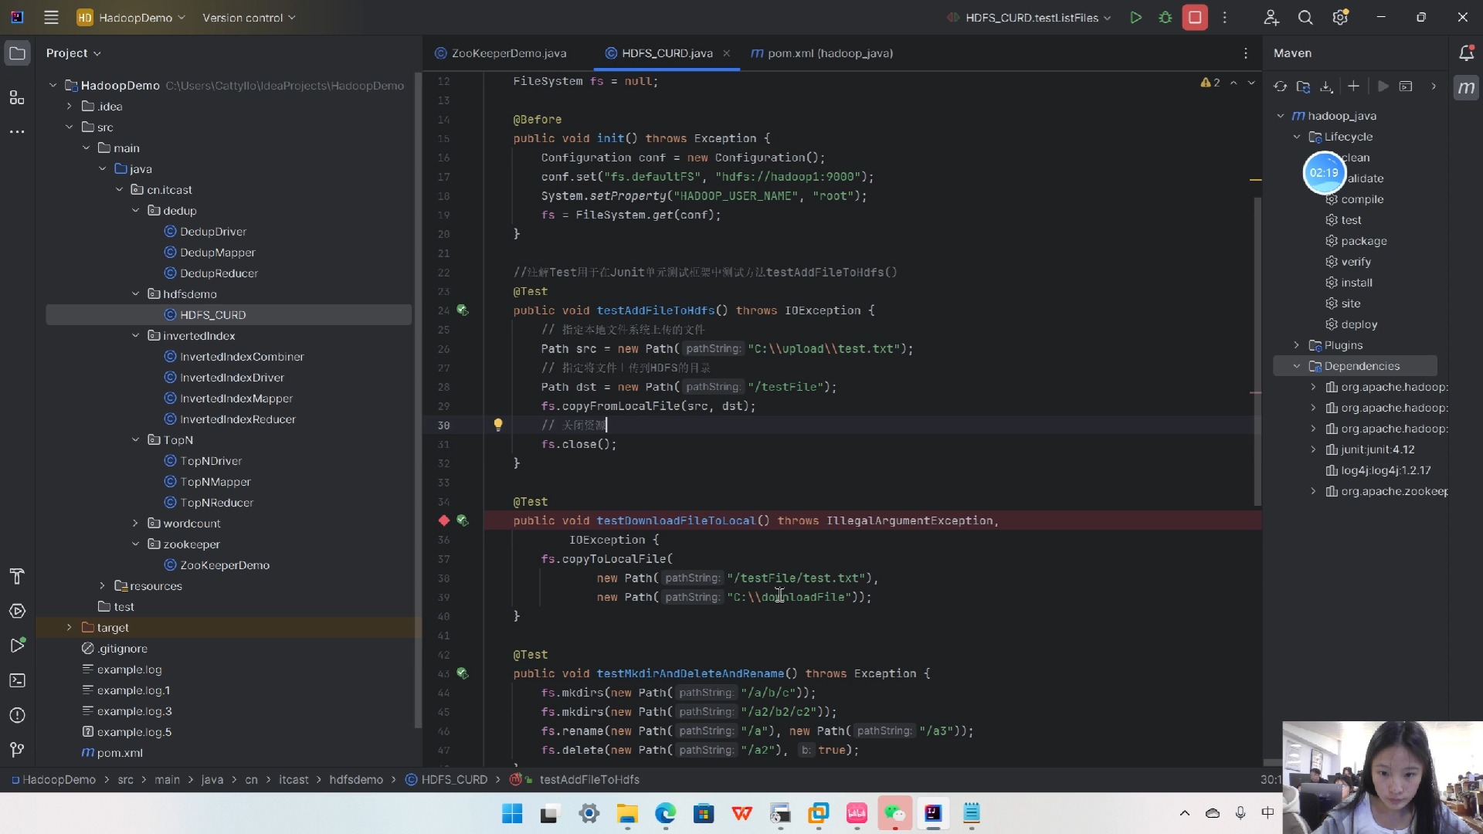This screenshot has height=834, width=1483.
Task: Download Maven sources and documentation
Action: [1326, 86]
